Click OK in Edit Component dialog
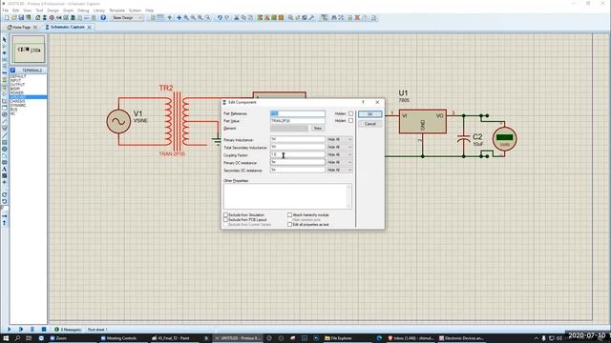Screen dimensions: 611x343 point(369,114)
